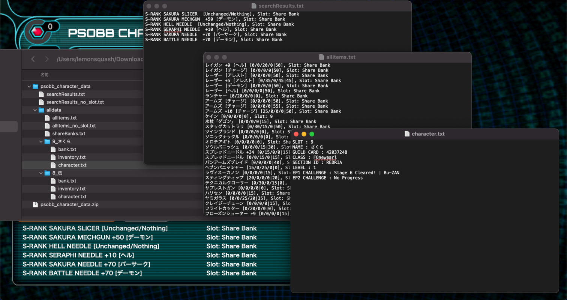Select searchResults_no_slot.txt in Finder
The height and width of the screenshot is (300, 567).
tap(75, 102)
